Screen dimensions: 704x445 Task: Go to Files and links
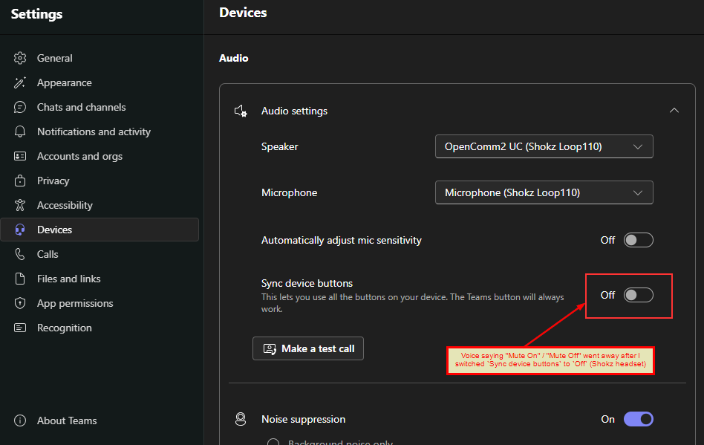click(100, 279)
